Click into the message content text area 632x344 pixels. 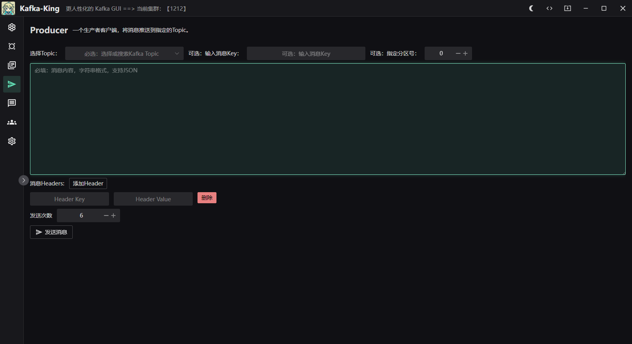point(328,119)
